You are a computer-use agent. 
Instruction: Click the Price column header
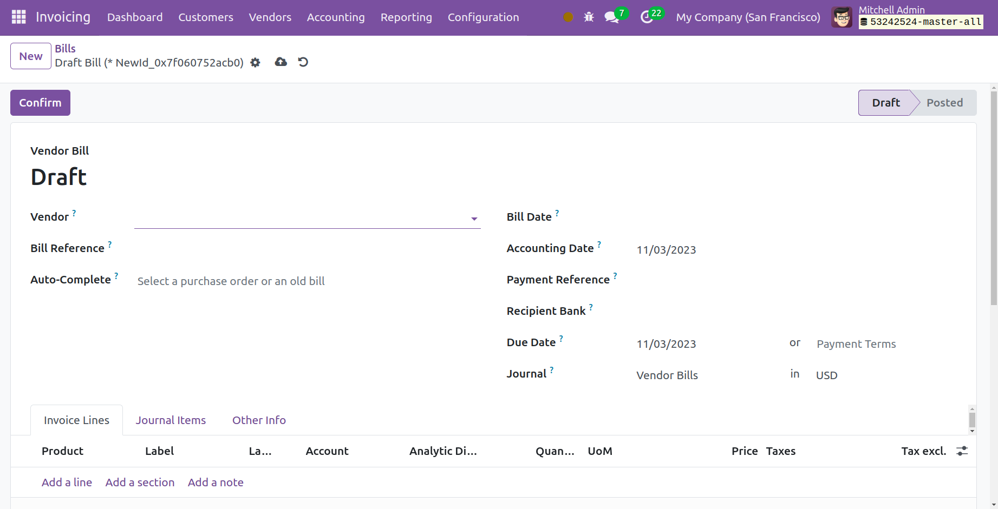(x=745, y=451)
